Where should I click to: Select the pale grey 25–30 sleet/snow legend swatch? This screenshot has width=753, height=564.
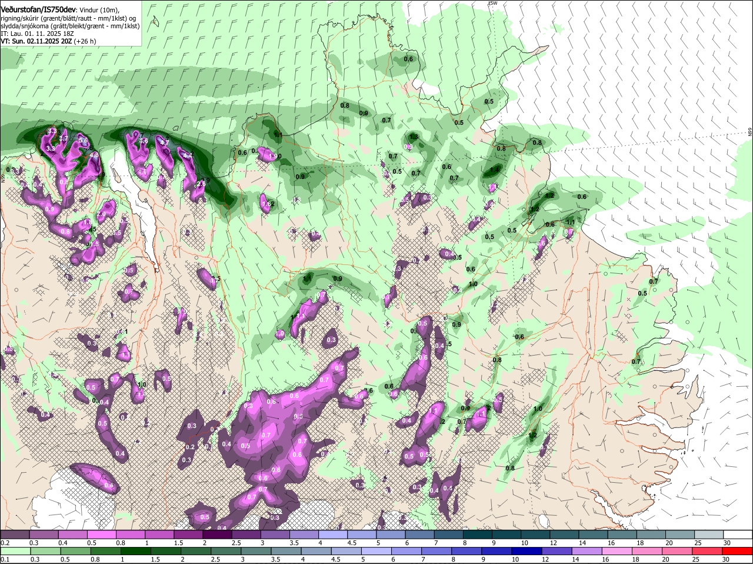(709, 535)
